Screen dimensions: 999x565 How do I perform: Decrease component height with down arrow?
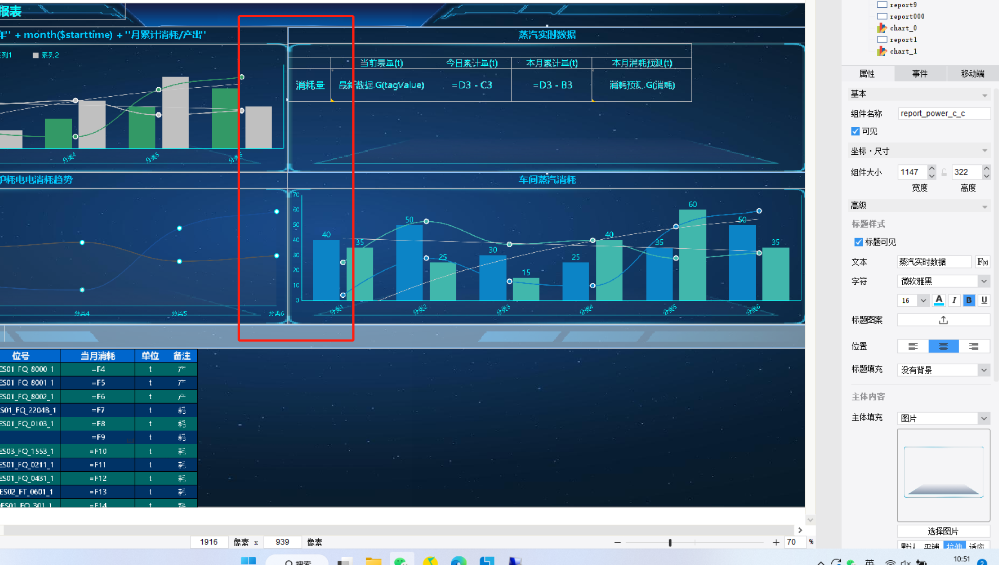click(987, 175)
